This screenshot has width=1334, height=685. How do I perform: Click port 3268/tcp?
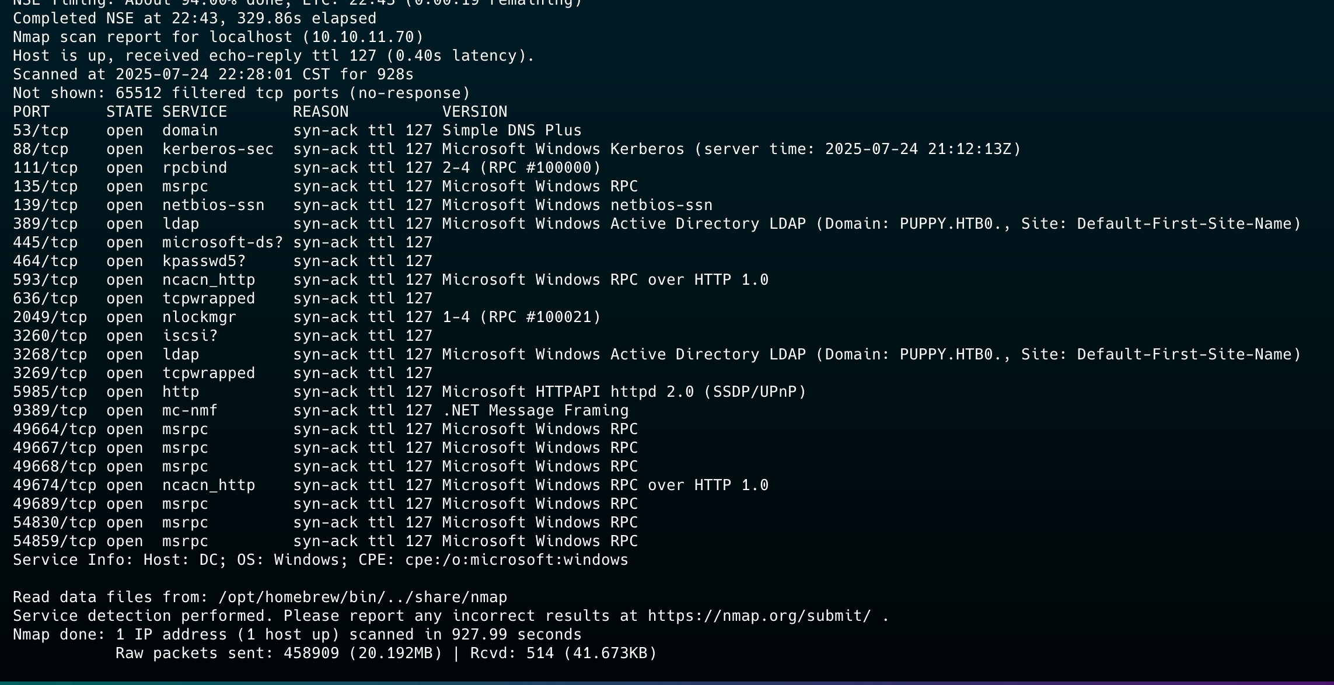coord(50,355)
